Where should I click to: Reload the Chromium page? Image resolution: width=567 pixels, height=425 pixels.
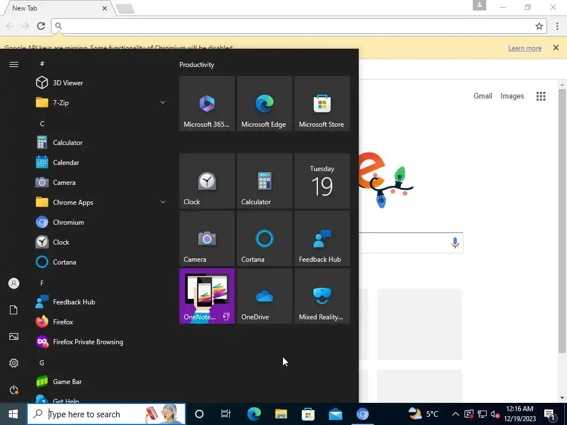coord(41,26)
